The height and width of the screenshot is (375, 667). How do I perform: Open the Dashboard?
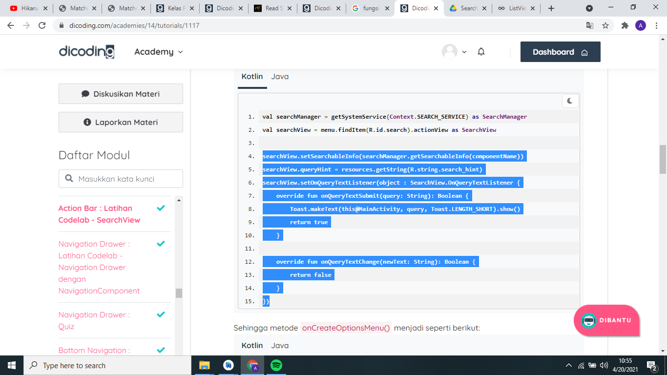560,52
